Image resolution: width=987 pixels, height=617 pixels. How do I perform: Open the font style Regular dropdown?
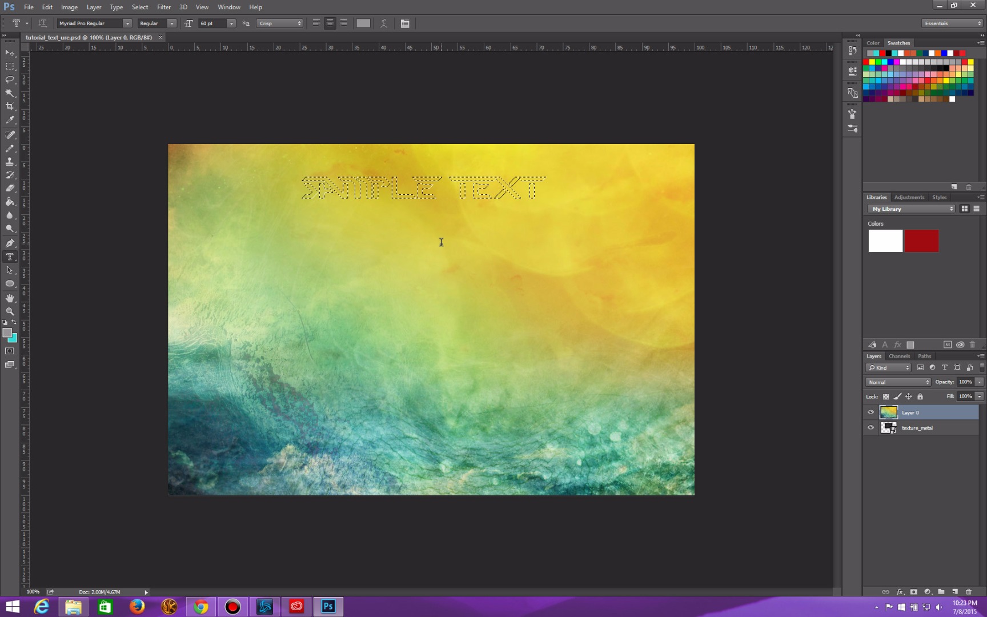pyautogui.click(x=171, y=23)
